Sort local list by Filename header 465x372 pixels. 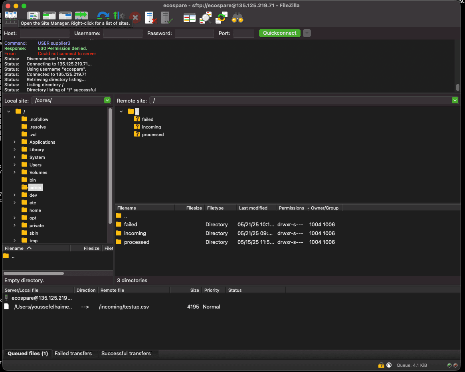tap(36, 248)
